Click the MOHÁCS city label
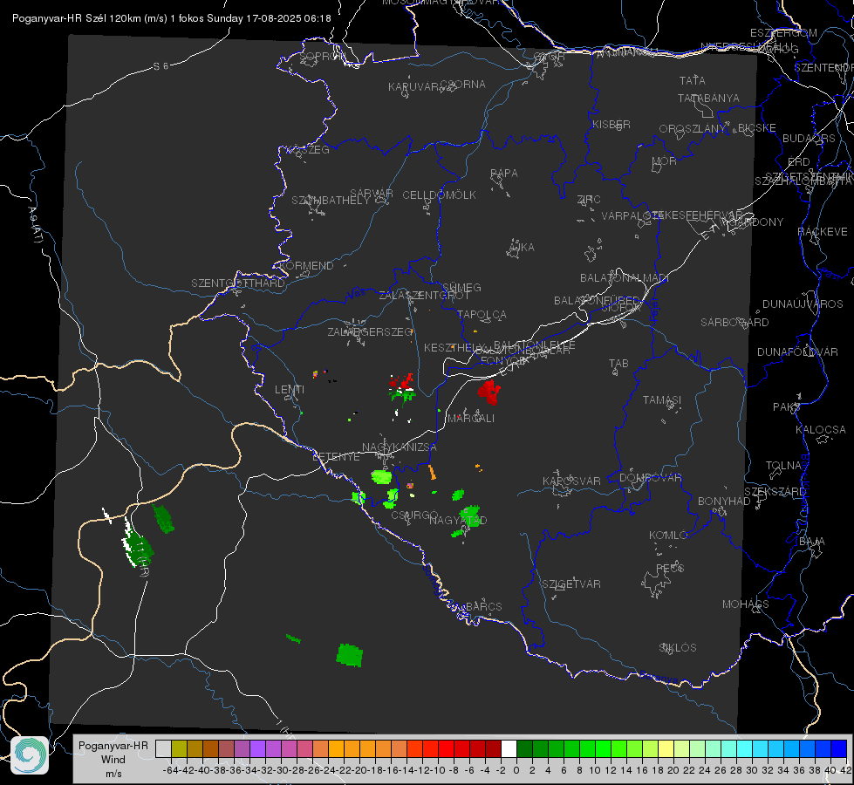Screen dimensions: 854x785 [746, 604]
